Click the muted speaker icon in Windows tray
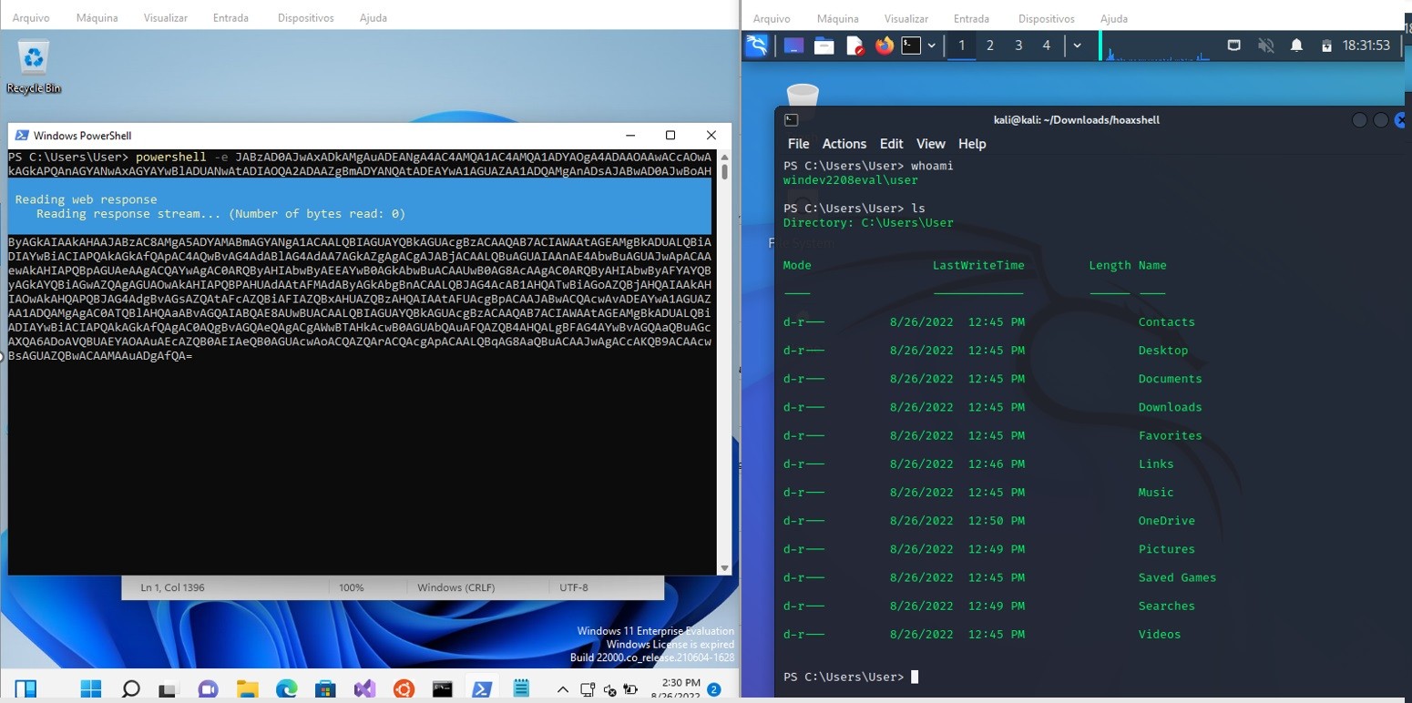 pos(610,691)
